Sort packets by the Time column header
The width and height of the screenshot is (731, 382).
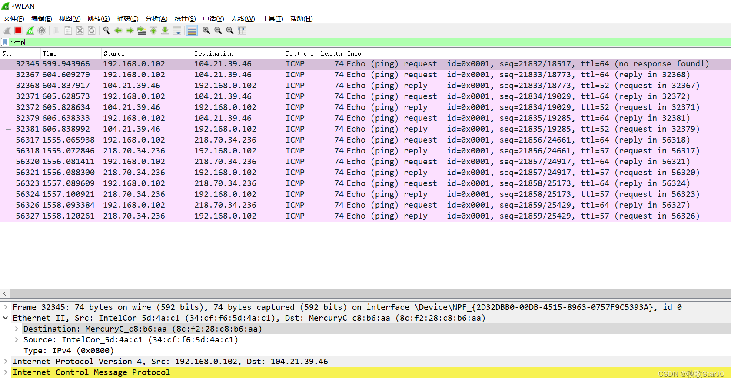point(71,53)
